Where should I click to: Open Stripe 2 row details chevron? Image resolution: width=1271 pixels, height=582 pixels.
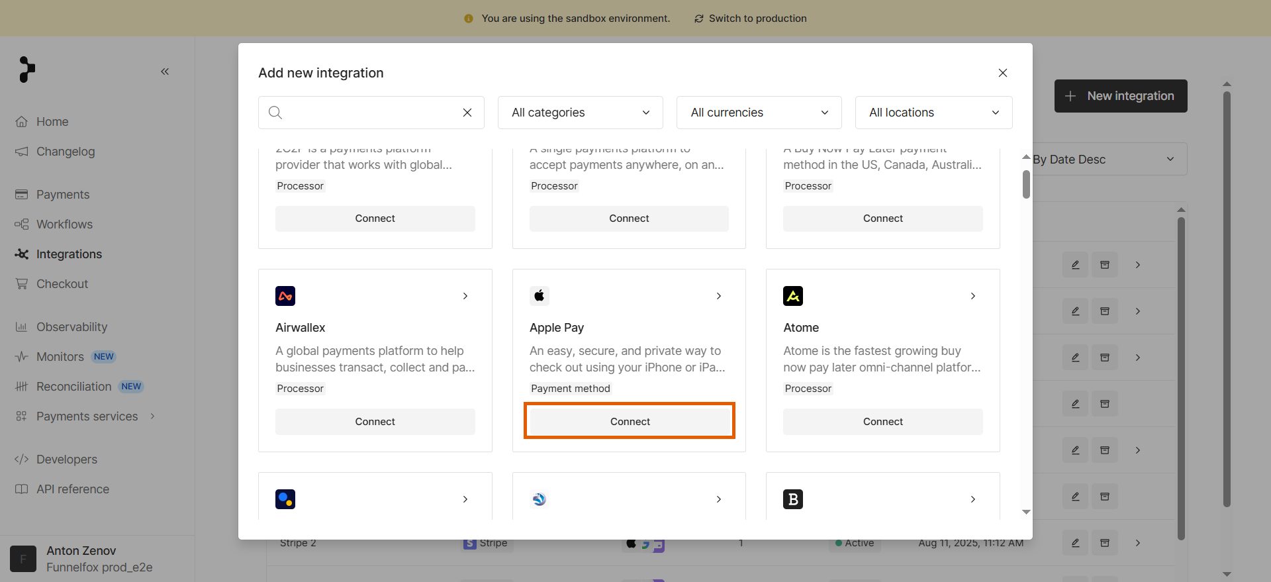point(1138,543)
